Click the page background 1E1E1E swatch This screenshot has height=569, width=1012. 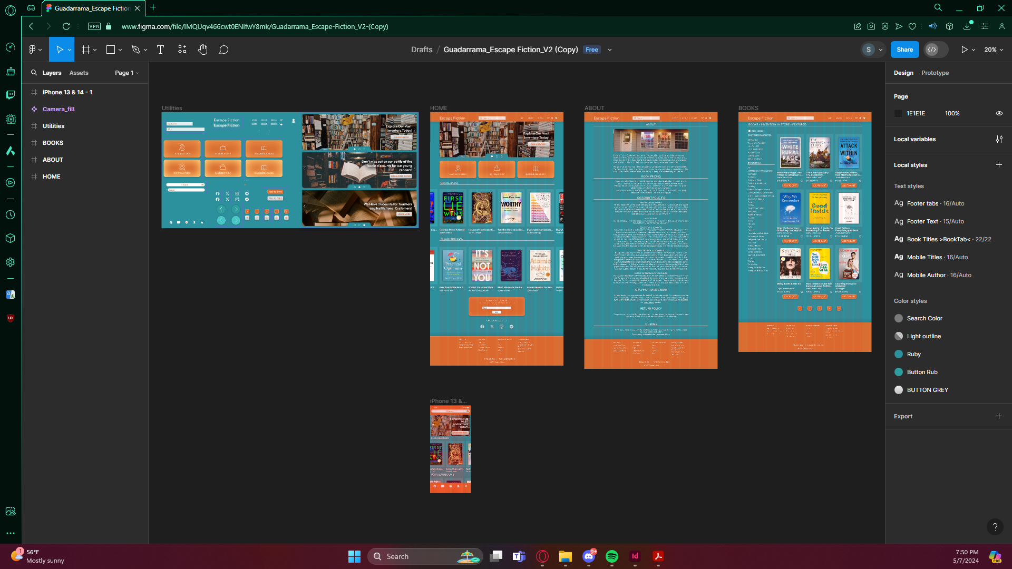tap(898, 113)
